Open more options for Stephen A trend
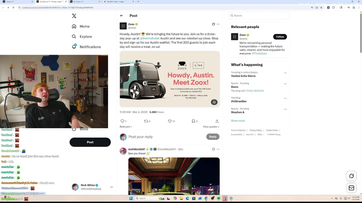 [x=285, y=109]
